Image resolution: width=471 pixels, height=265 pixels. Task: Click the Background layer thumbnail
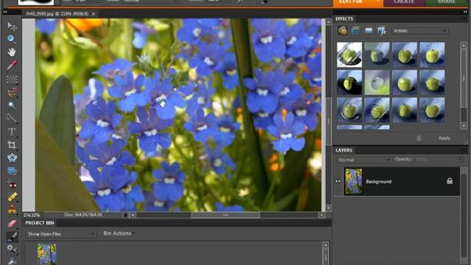tap(353, 181)
